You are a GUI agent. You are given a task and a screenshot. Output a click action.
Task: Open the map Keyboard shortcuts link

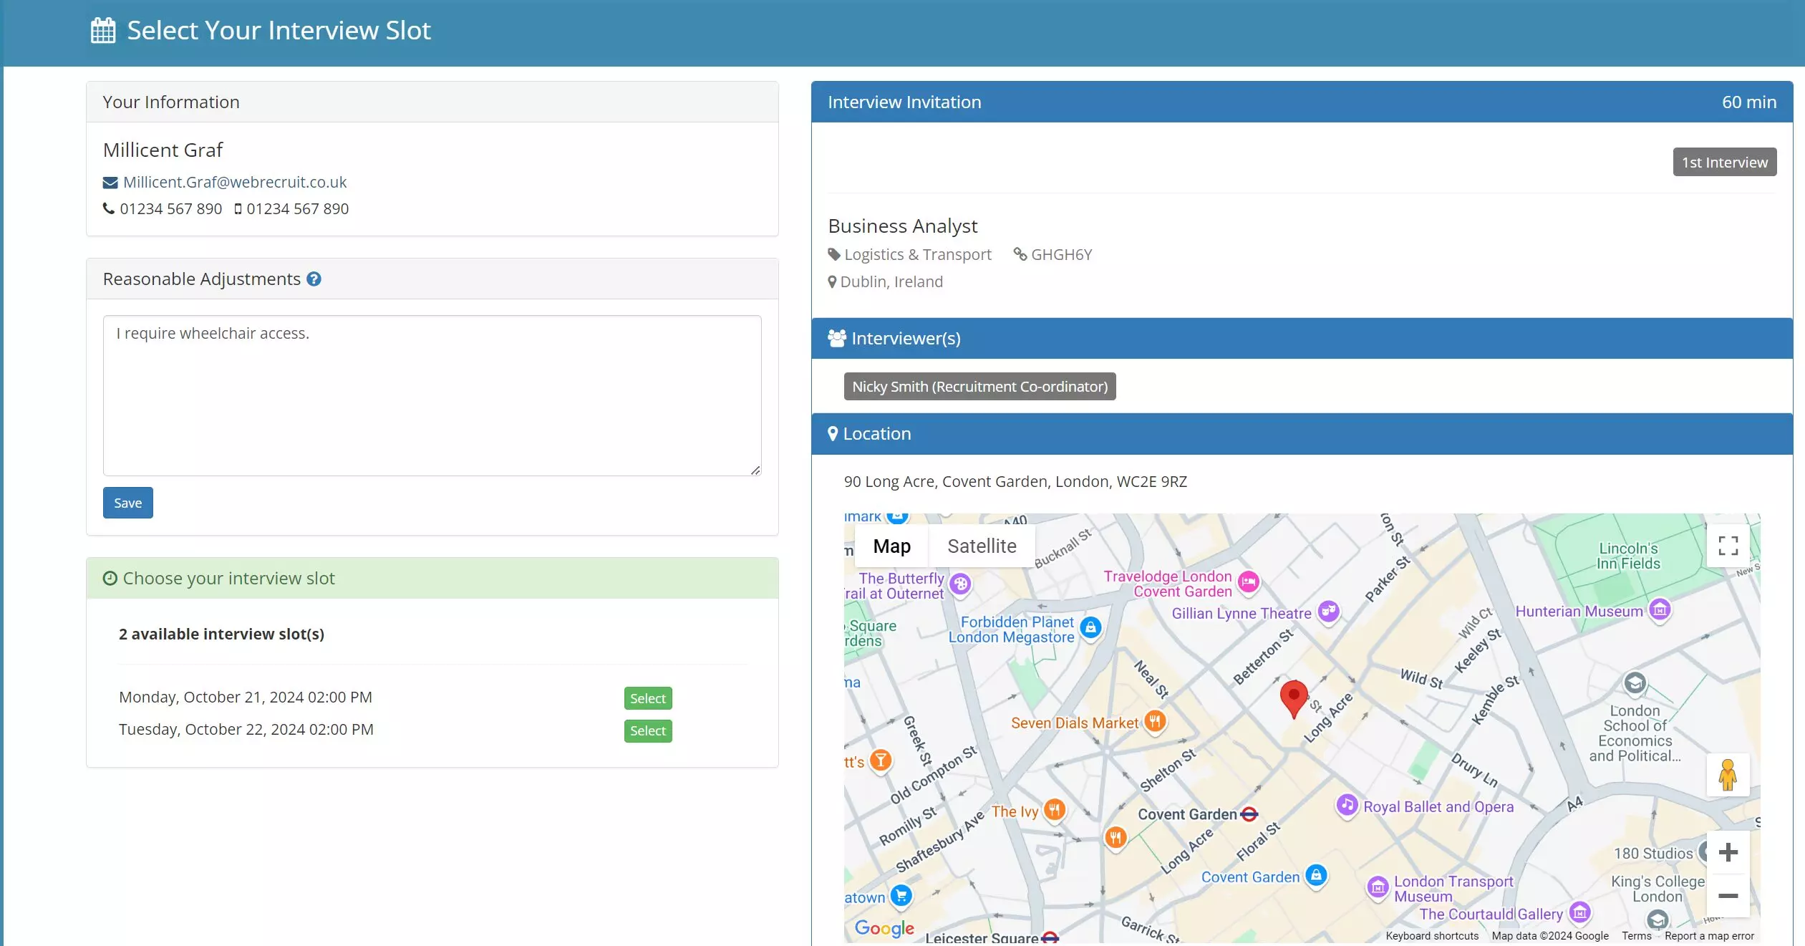pyautogui.click(x=1431, y=935)
